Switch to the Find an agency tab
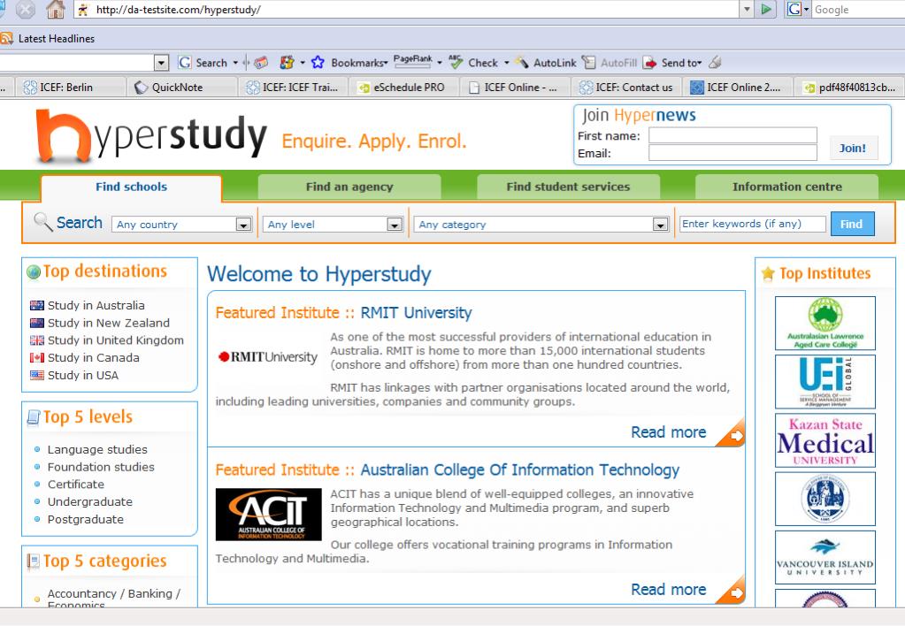 349,187
